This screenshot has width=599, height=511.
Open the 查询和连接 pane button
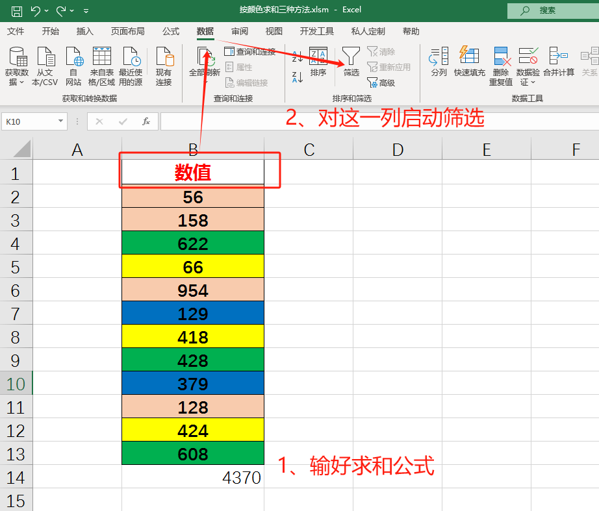click(x=250, y=51)
